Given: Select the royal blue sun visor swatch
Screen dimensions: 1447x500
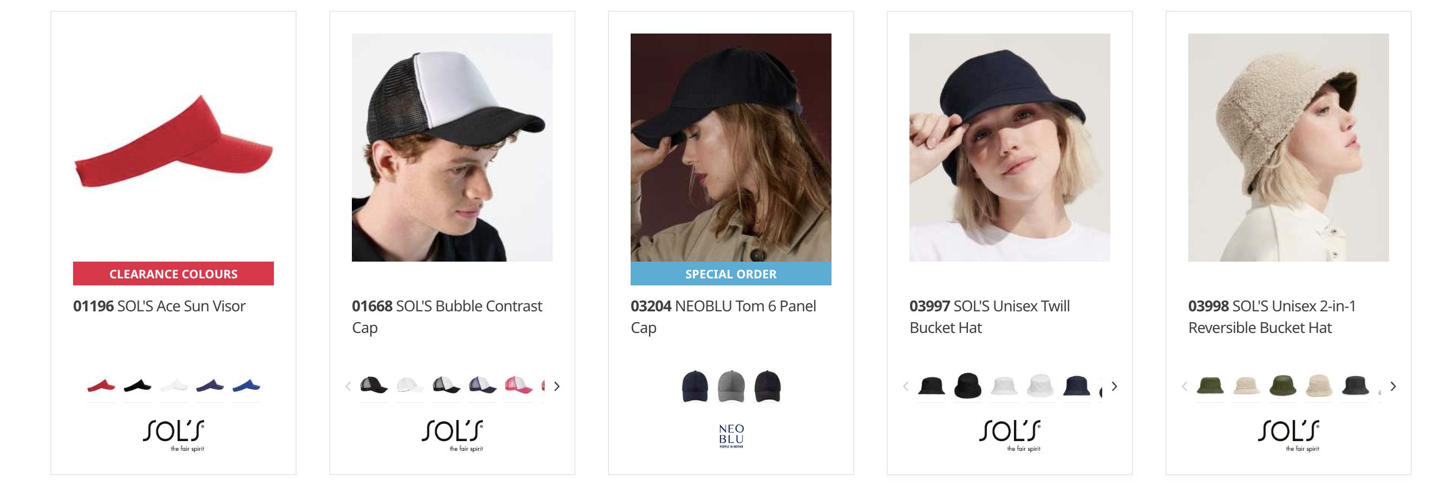Looking at the screenshot, I should pos(246,385).
